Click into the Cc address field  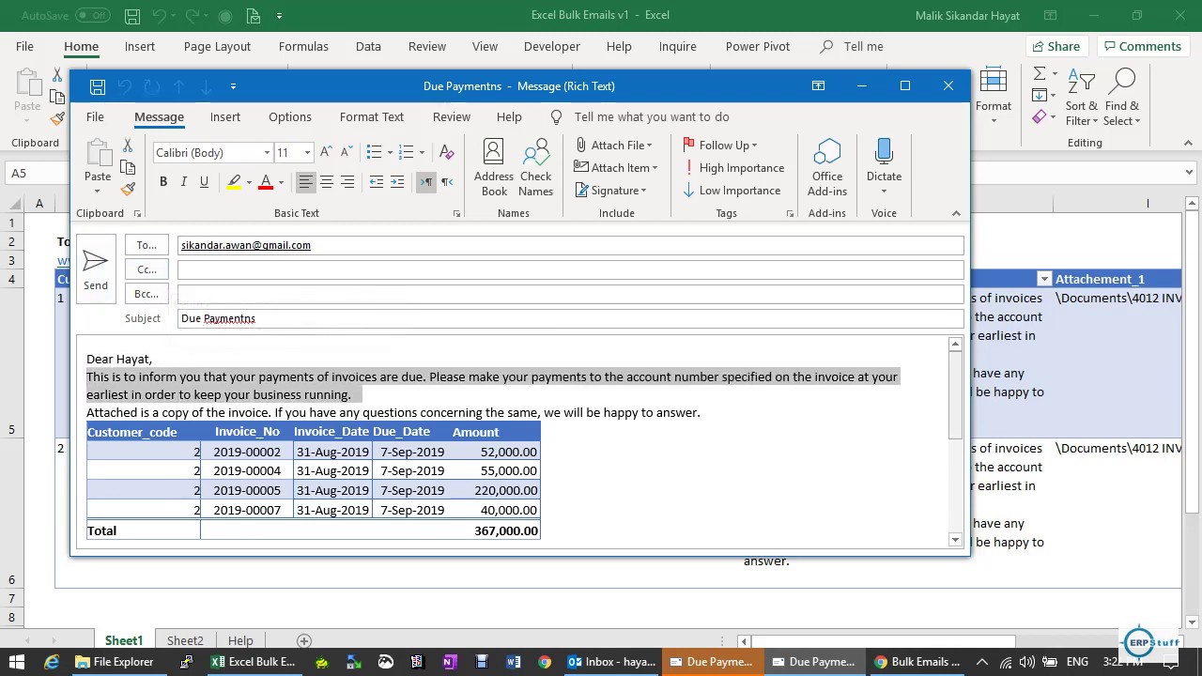pyautogui.click(x=570, y=269)
